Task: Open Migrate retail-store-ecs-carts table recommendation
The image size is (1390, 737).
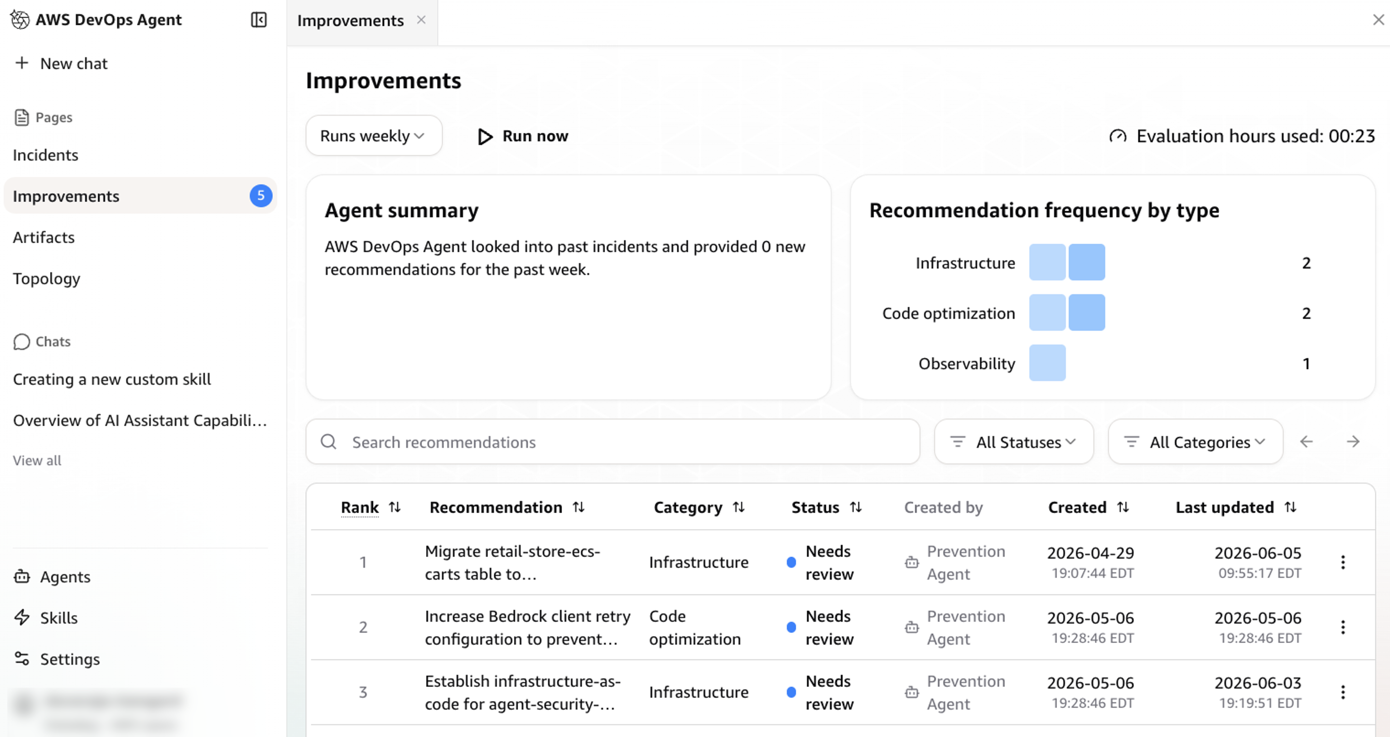Action: point(513,562)
